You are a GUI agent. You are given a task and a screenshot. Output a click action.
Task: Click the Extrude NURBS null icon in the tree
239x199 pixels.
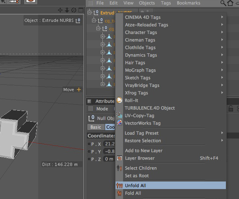tap(96, 13)
